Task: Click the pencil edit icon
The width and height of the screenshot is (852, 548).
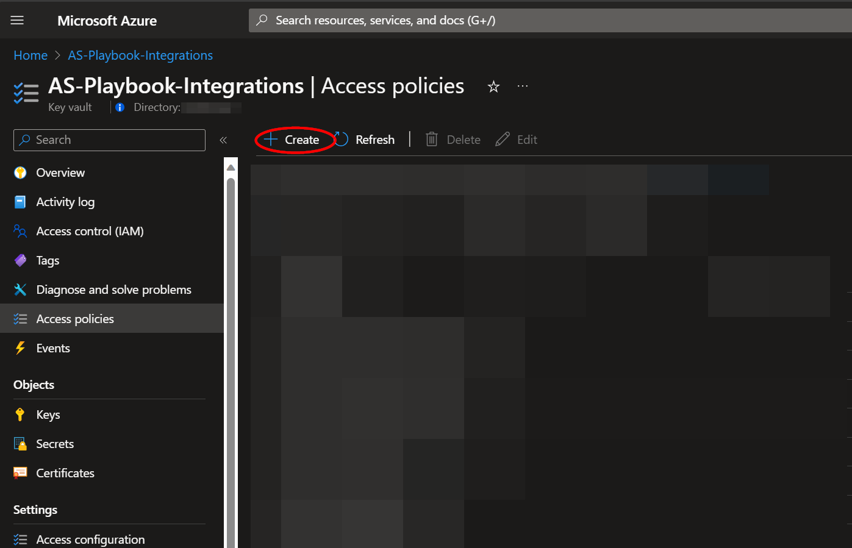Action: pyautogui.click(x=502, y=140)
